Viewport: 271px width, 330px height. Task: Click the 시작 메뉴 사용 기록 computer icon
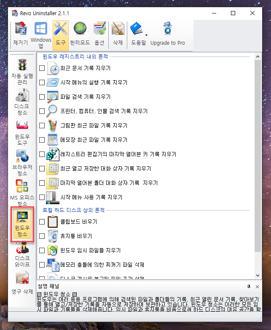pos(53,197)
